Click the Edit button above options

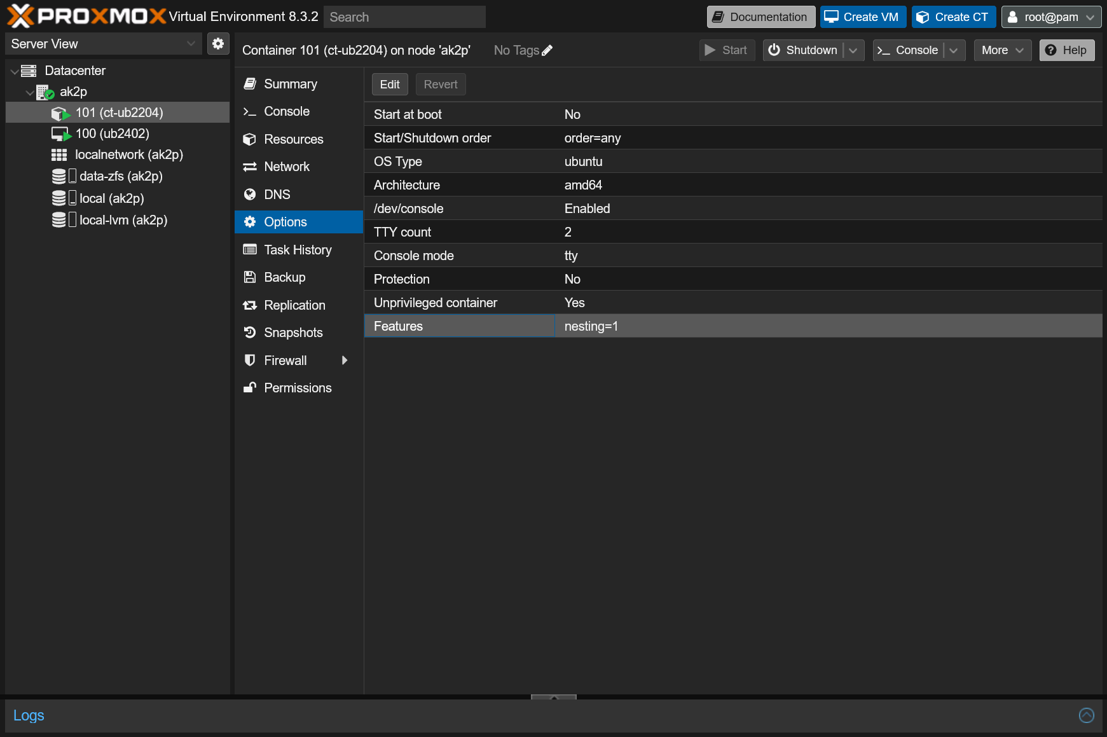(389, 84)
